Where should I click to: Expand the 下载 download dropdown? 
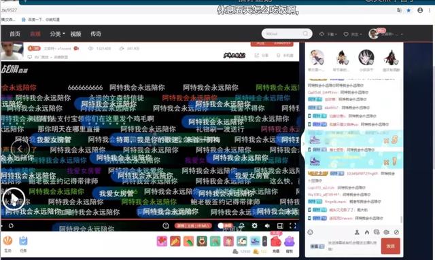pyautogui.click(x=328, y=34)
